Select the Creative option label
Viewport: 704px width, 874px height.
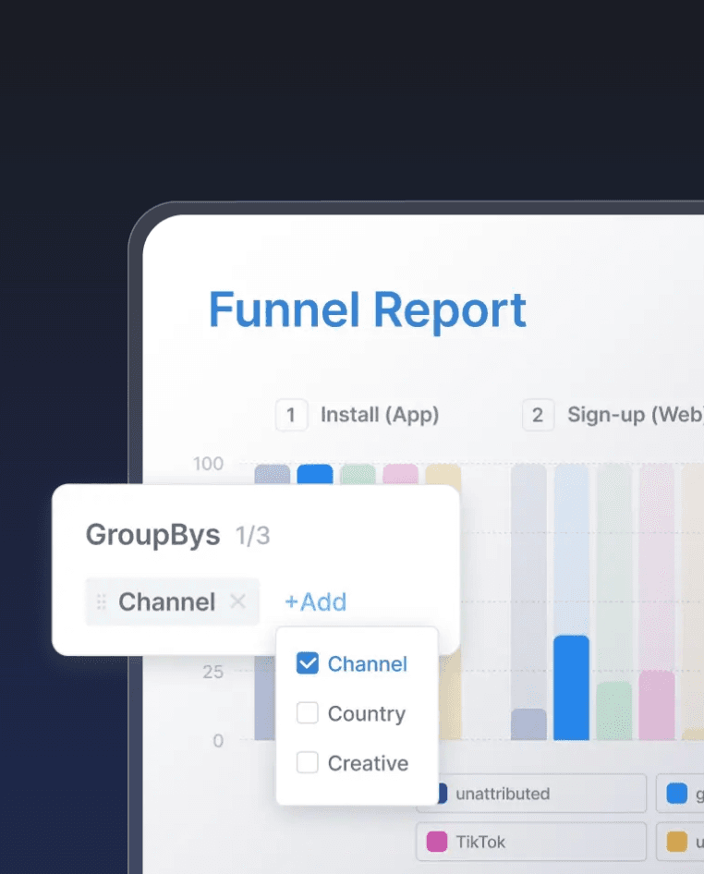click(x=368, y=763)
